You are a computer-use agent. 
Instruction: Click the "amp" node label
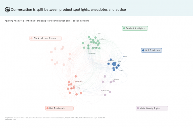point(125,56)
